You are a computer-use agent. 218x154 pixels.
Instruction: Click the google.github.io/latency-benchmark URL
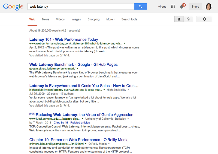(x=52, y=69)
